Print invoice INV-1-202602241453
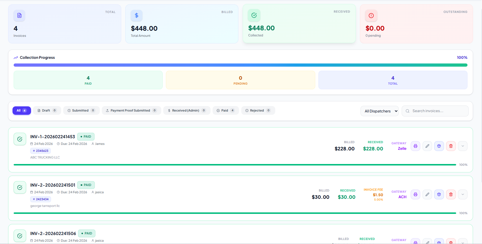The image size is (482, 244). pyautogui.click(x=416, y=146)
